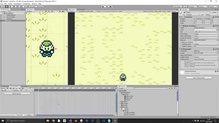Open the Mask Interaction dropdown
This screenshot has width=219, height=123.
pos(206,36)
